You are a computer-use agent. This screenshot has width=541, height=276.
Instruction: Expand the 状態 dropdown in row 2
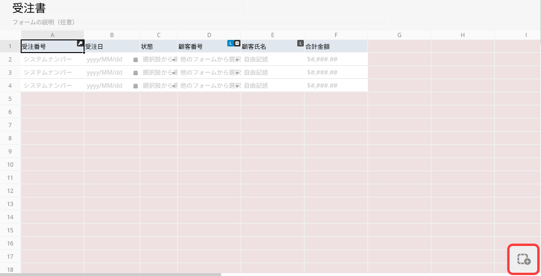(174, 60)
